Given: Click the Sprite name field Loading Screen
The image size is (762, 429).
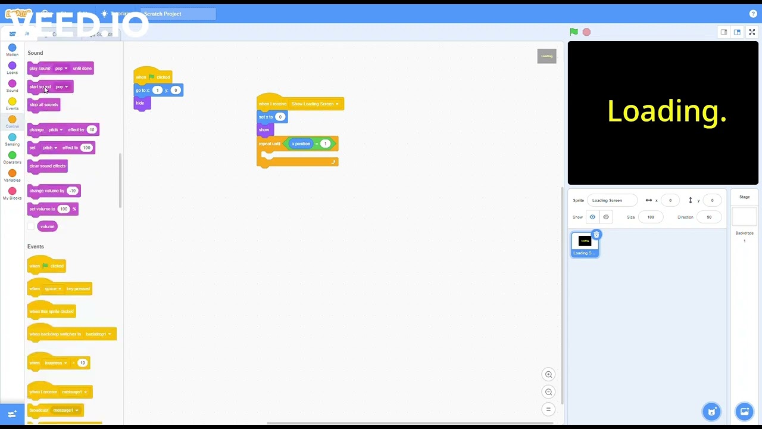Looking at the screenshot, I should click(612, 200).
